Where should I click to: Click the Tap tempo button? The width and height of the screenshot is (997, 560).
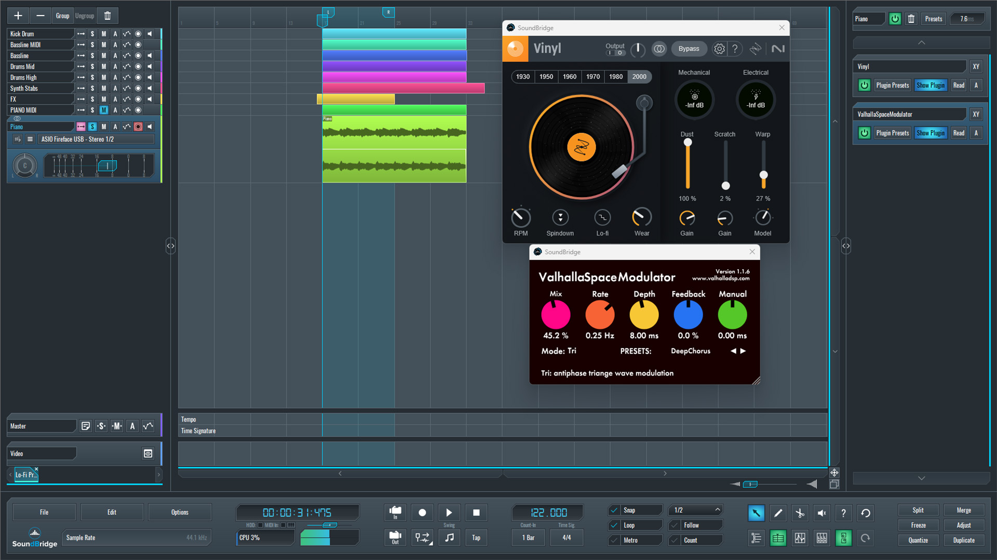coord(476,538)
